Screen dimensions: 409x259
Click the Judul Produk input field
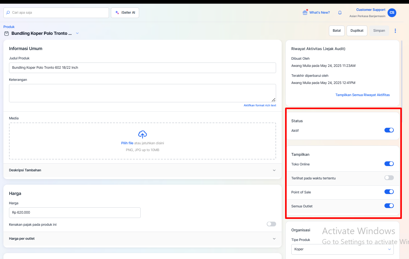(142, 68)
